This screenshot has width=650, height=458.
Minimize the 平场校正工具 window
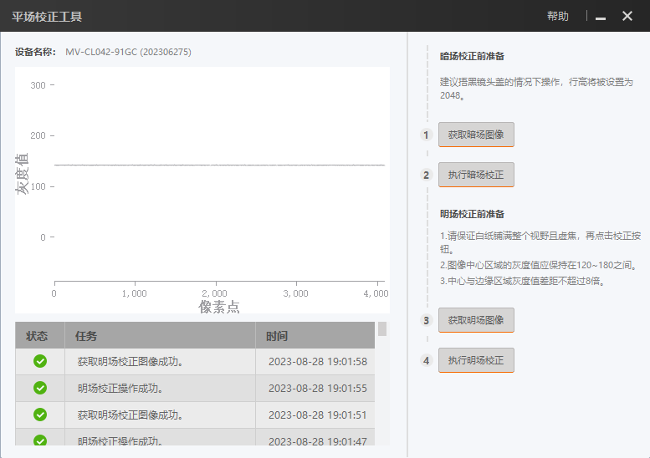[601, 17]
